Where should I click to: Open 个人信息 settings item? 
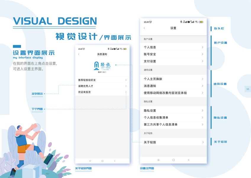point(173,47)
